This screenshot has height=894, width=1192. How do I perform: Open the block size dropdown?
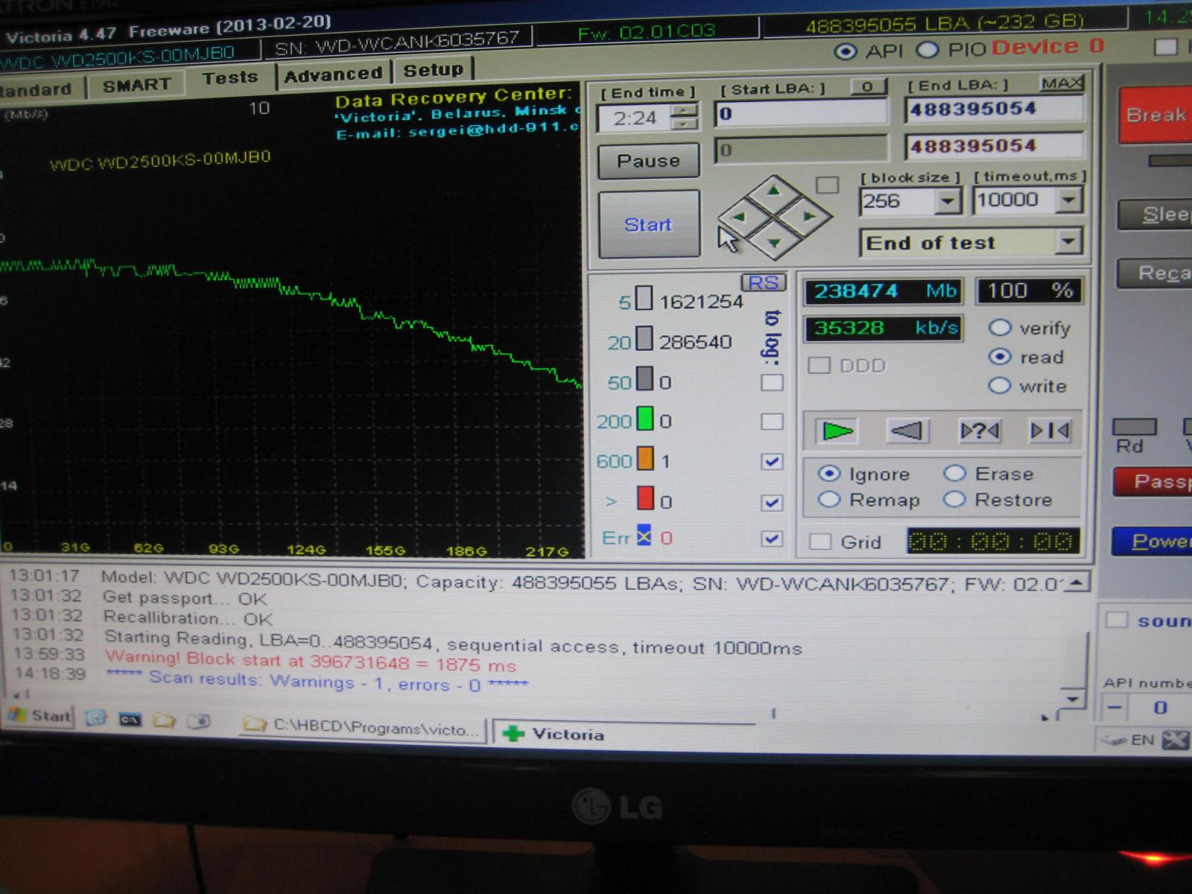coord(948,200)
